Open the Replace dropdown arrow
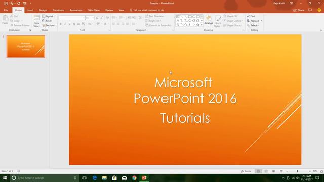This screenshot has width=324, height=182. [261, 21]
